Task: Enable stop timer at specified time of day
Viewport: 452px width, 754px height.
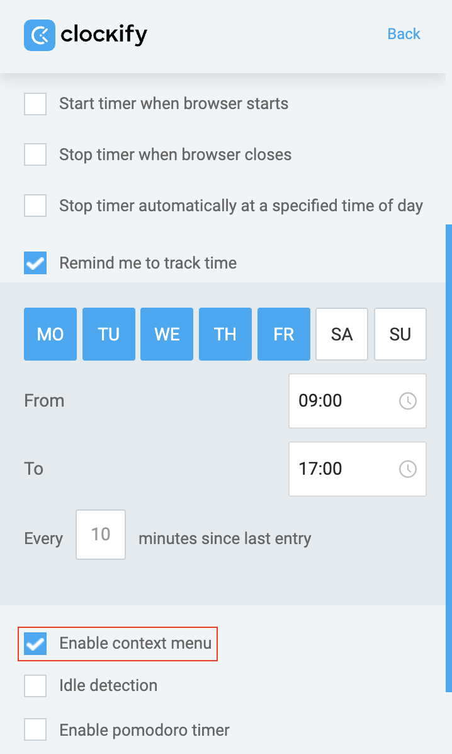Action: coord(35,206)
